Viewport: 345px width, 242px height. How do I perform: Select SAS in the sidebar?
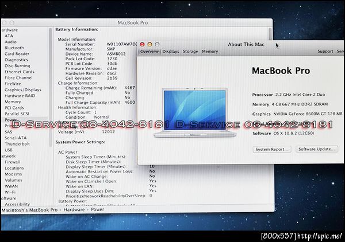point(9,132)
